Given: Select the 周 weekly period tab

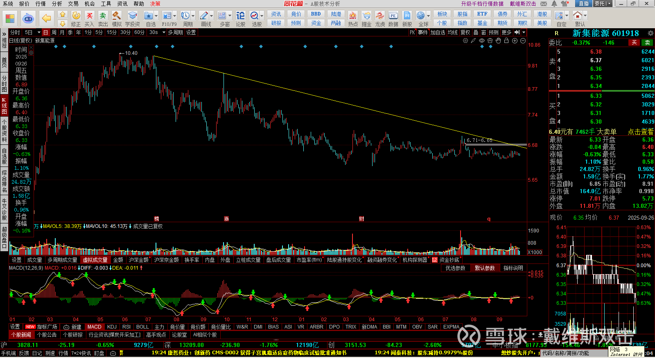Looking at the screenshot, I should coord(54,32).
